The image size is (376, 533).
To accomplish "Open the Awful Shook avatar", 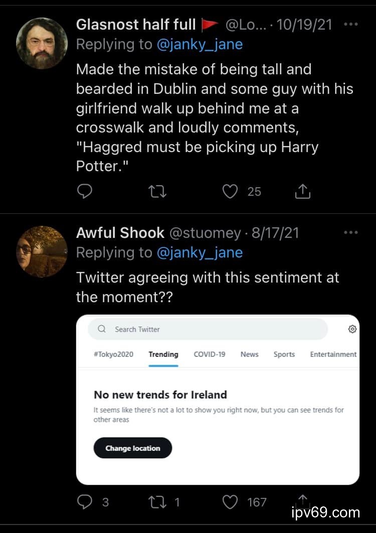I will 42,251.
